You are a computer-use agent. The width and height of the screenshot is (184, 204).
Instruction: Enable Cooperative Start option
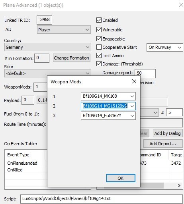(99, 47)
